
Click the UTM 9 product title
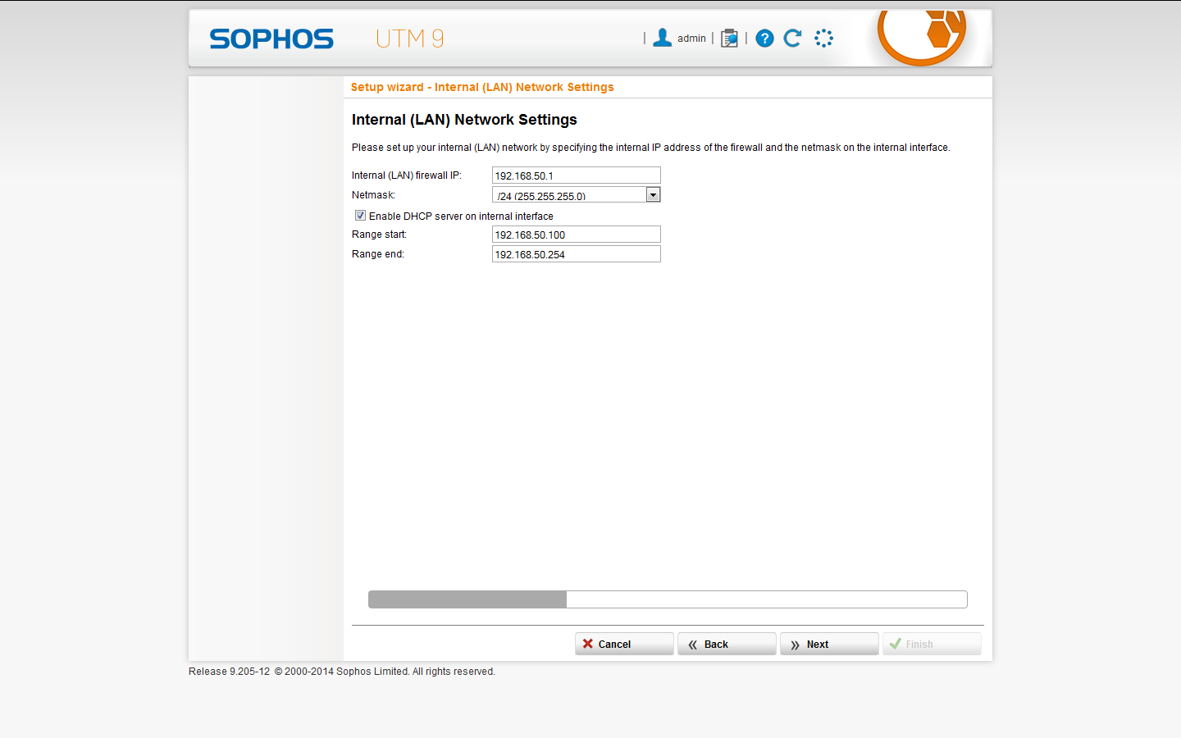(x=409, y=39)
